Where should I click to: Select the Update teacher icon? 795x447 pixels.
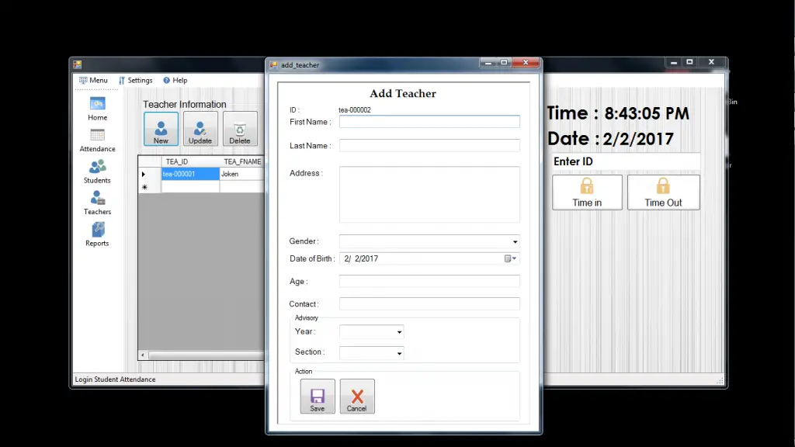coord(200,129)
